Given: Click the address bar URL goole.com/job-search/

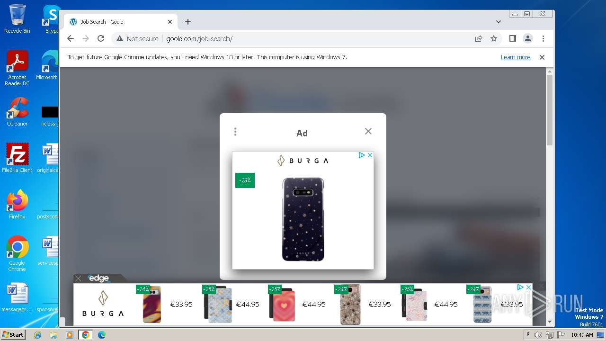Looking at the screenshot, I should pos(199,39).
